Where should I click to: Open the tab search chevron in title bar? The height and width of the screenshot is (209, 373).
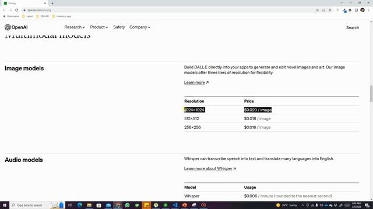click(342, 3)
